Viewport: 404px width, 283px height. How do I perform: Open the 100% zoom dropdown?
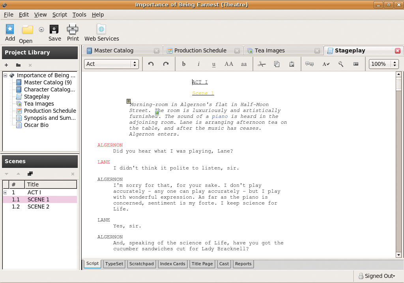(x=383, y=64)
